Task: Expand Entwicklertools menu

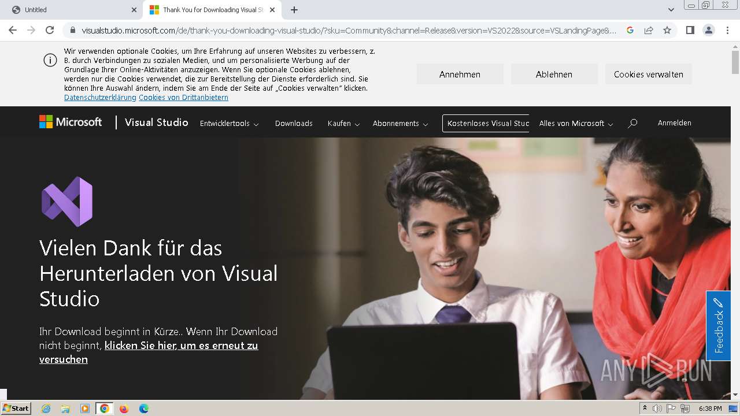Action: coord(229,124)
